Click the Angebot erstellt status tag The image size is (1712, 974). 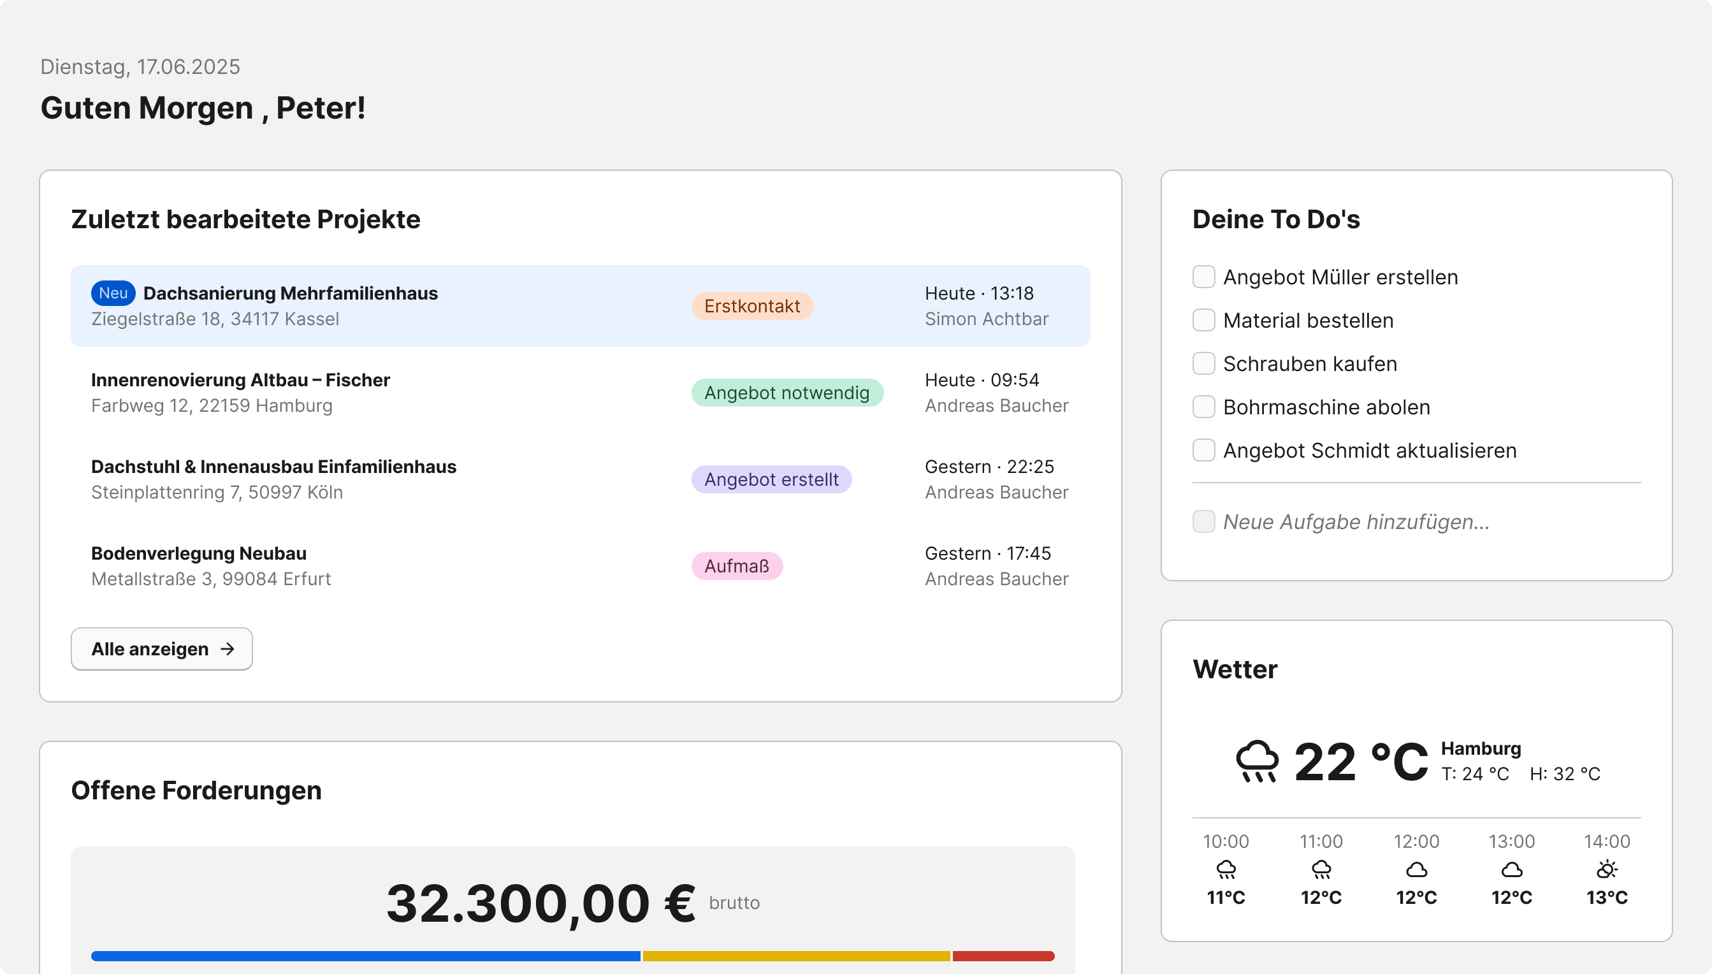pos(771,479)
